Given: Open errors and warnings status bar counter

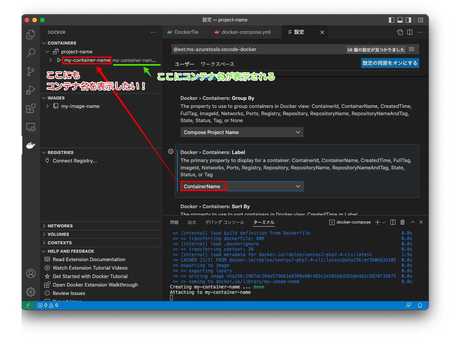Looking at the screenshot, I should point(48,305).
